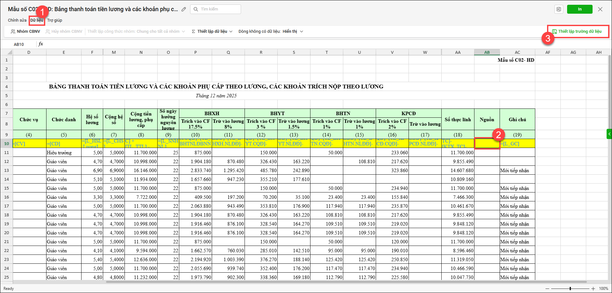Click the Nhóm CBNV group icon button

[x=25, y=31]
